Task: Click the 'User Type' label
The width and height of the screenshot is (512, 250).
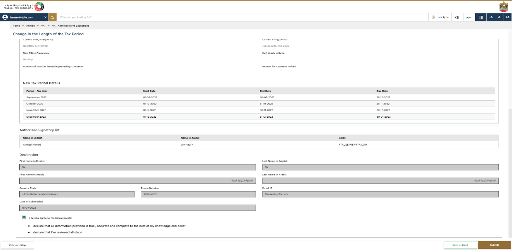Action: (x=443, y=17)
